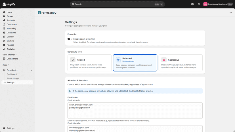Click the Shopify logo

[x=9, y=4]
